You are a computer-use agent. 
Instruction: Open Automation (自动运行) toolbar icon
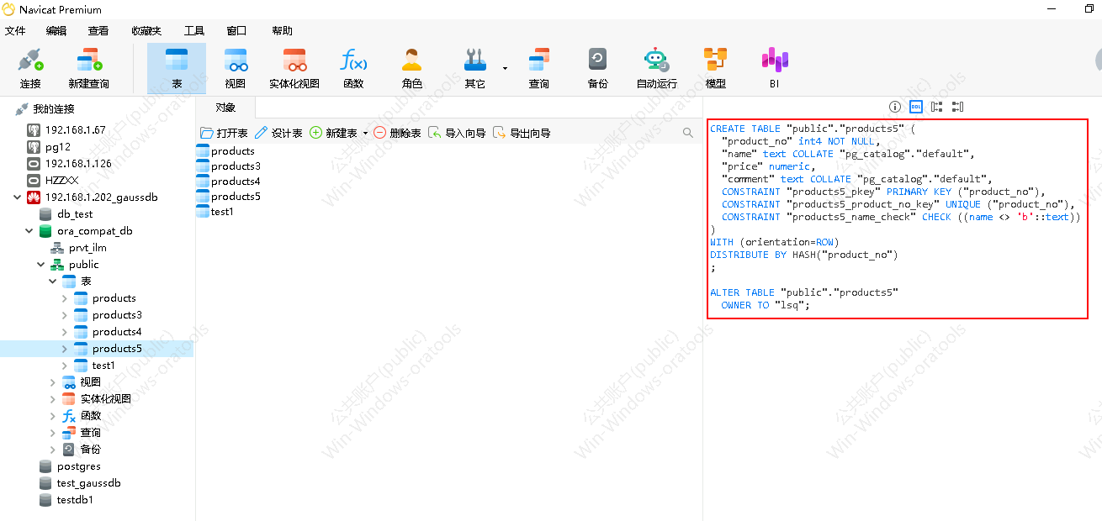click(x=656, y=68)
